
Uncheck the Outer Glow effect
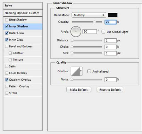(x=7, y=33)
